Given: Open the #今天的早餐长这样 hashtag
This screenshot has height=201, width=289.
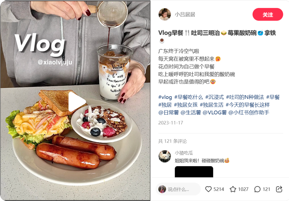Looking at the screenshot, I should [248, 105].
